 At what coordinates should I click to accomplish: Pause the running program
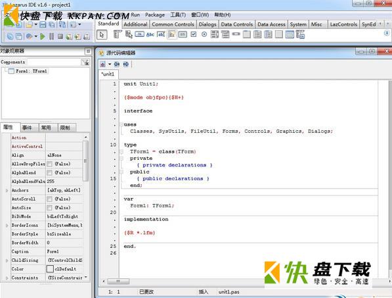tap(51, 36)
